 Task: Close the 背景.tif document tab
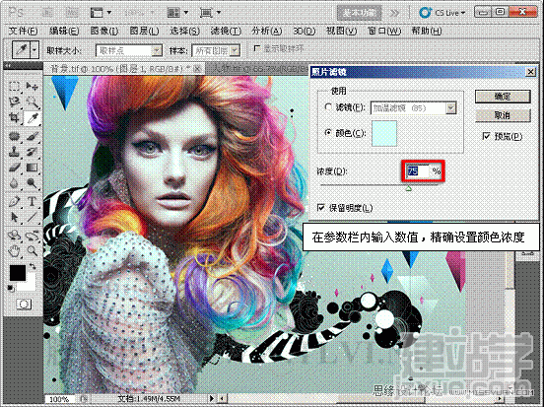pyautogui.click(x=197, y=69)
